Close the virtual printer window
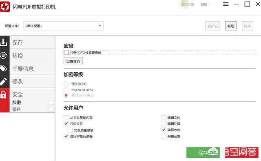This screenshot has width=261, height=161. coord(258,4)
